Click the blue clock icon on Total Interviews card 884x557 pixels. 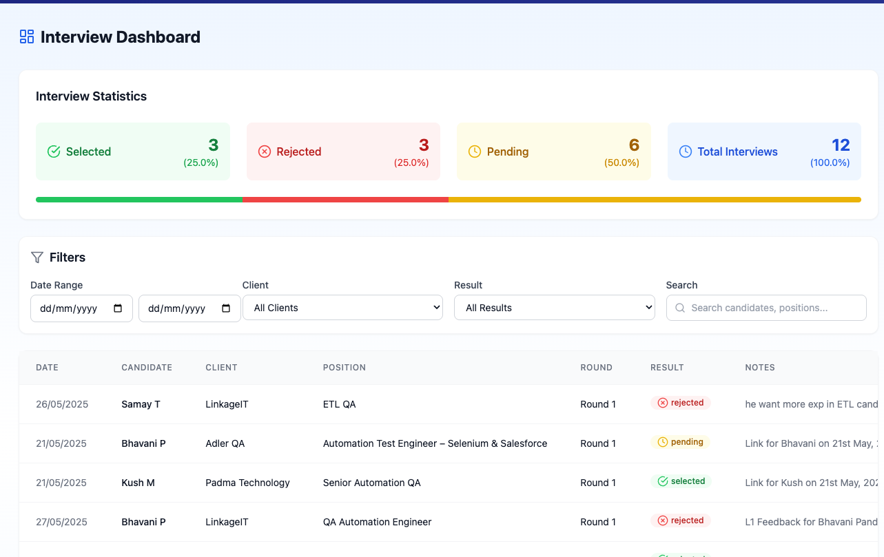pos(686,151)
